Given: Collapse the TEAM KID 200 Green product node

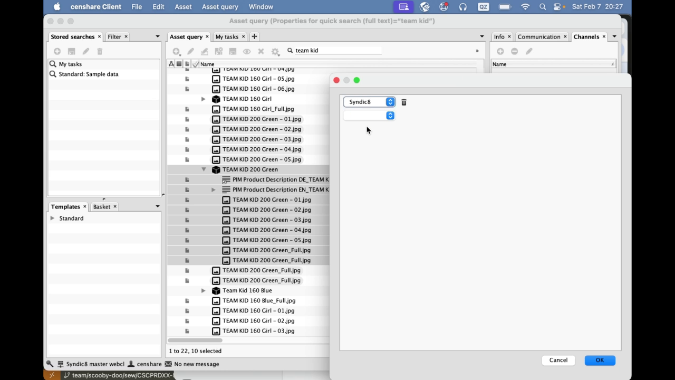Looking at the screenshot, I should (x=204, y=169).
